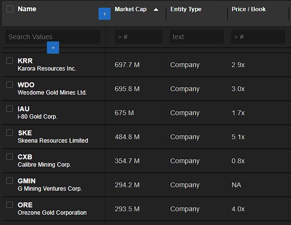Image resolution: width=291 pixels, height=225 pixels.
Task: Click Company entity type in the ORE row
Action: (185, 209)
